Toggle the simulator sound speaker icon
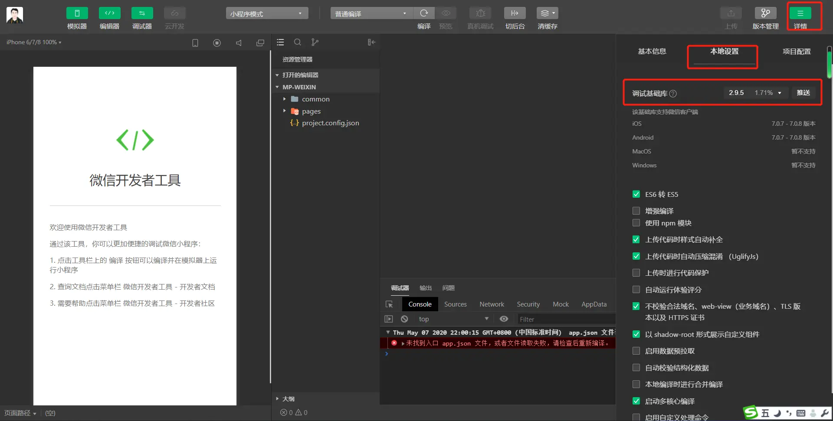This screenshot has width=833, height=421. click(x=239, y=42)
